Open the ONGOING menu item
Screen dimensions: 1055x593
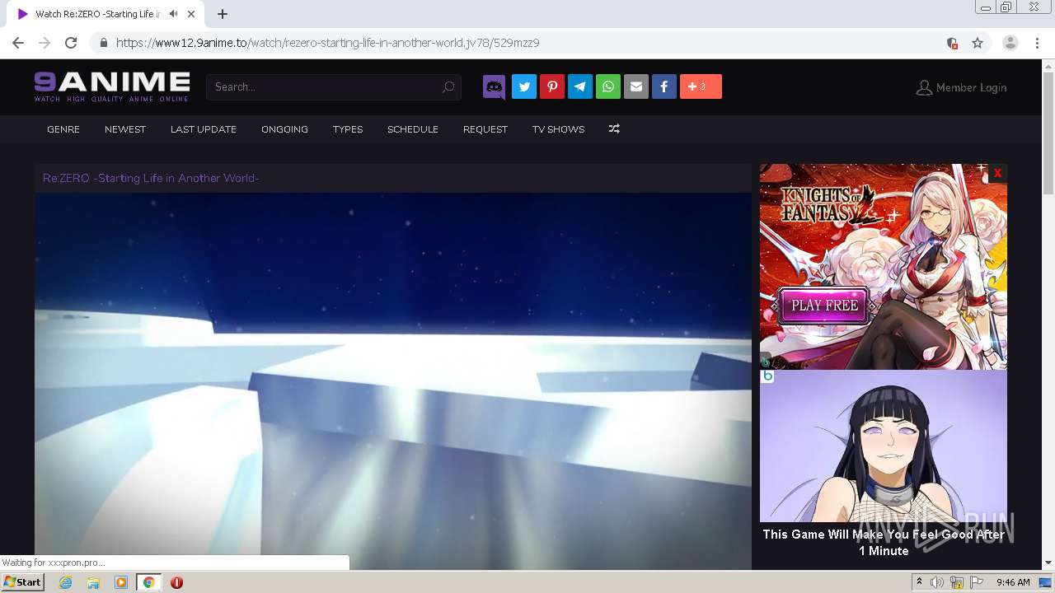click(284, 129)
